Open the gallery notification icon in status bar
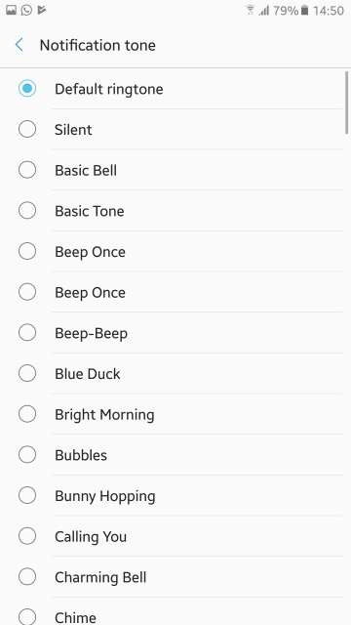 11,11
